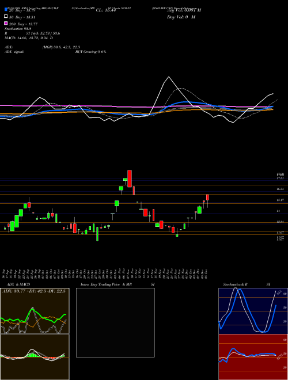Open the red RSI chart panel
Screen dimensions: 288x380
(253, 357)
